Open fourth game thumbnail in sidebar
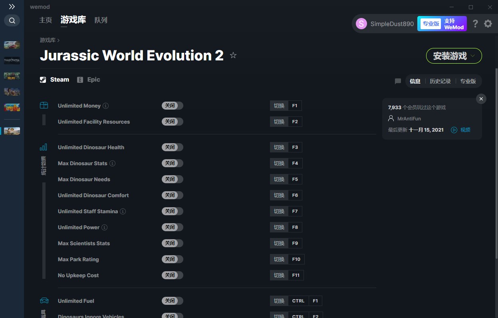This screenshot has height=318, width=498. pos(12,92)
